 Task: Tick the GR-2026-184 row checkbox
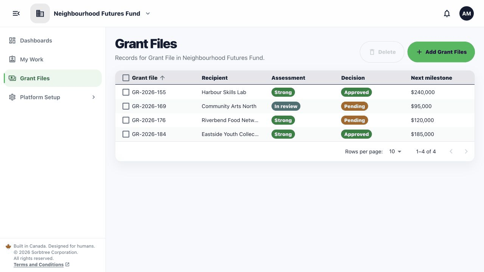click(x=126, y=134)
